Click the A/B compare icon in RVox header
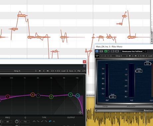Image resolution: width=153 pixels, height=126 pixels. pyautogui.click(x=112, y=51)
